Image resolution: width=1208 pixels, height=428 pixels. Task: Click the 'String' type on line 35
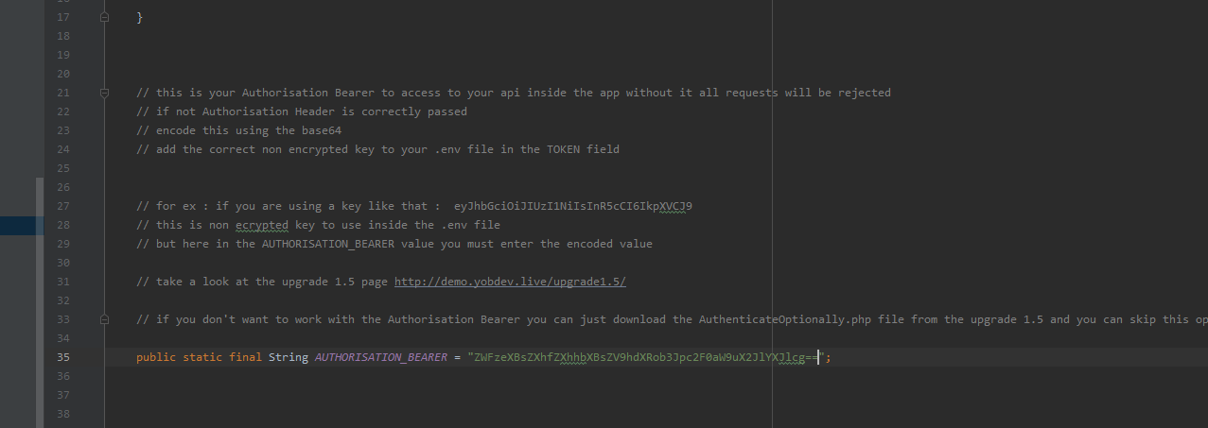pyautogui.click(x=288, y=357)
